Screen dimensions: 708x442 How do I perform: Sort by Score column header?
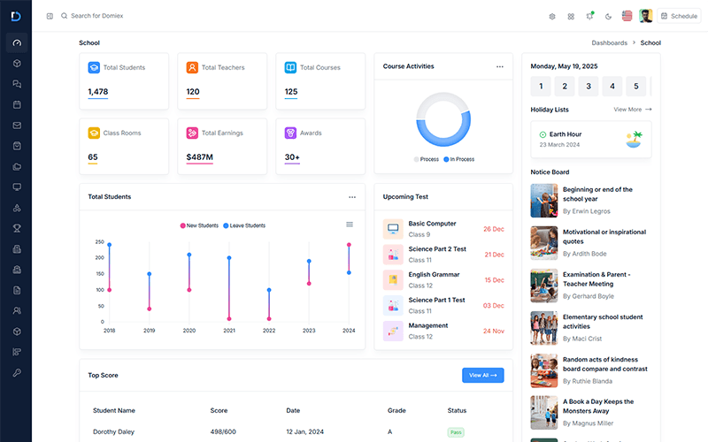(219, 410)
